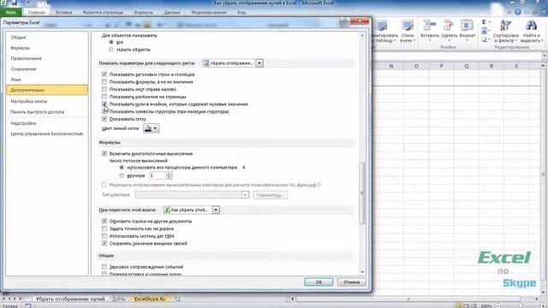Select column Q header in worksheet
The height and width of the screenshot is (308, 548).
(x=466, y=66)
